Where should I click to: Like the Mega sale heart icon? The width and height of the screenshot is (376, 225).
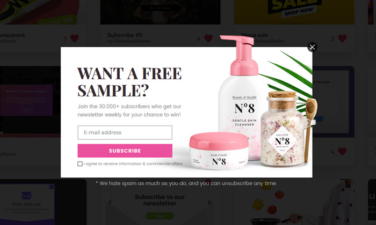(x=342, y=38)
